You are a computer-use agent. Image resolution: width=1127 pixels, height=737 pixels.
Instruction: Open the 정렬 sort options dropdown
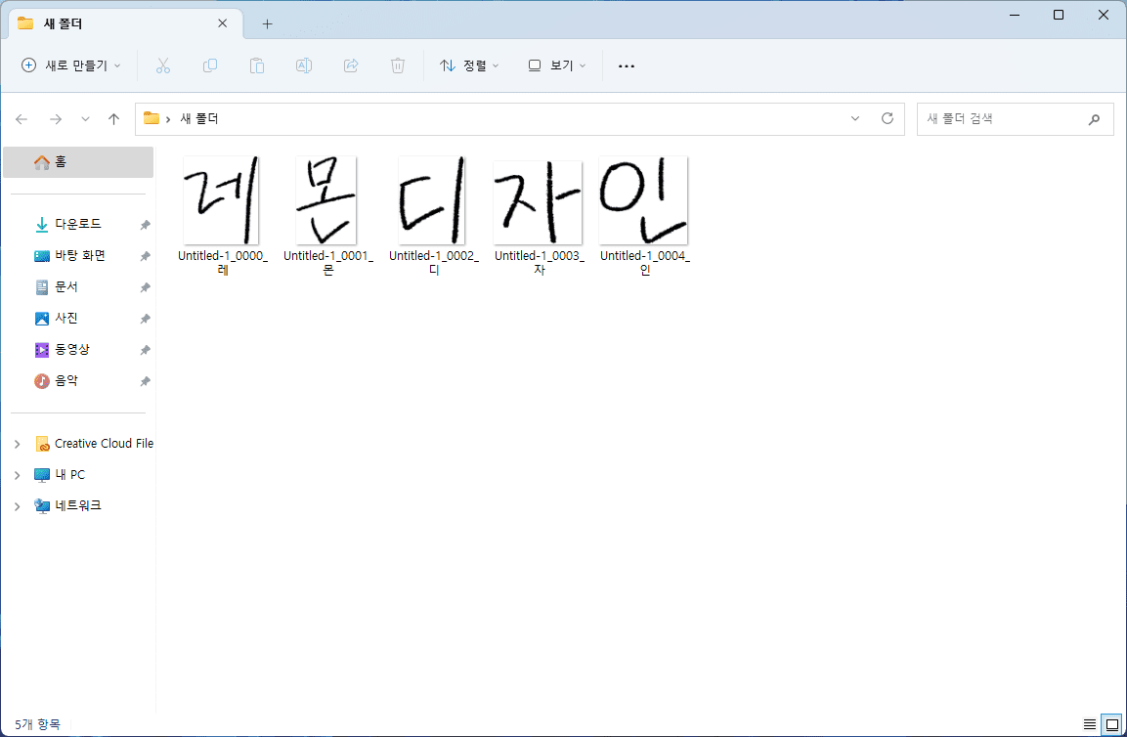tap(469, 65)
